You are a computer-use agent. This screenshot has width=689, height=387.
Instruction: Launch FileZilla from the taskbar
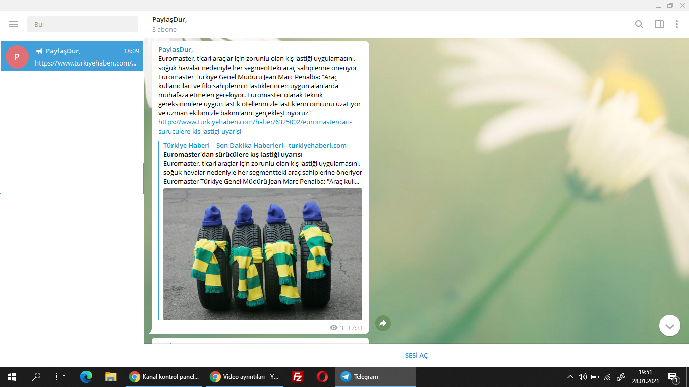click(x=298, y=377)
